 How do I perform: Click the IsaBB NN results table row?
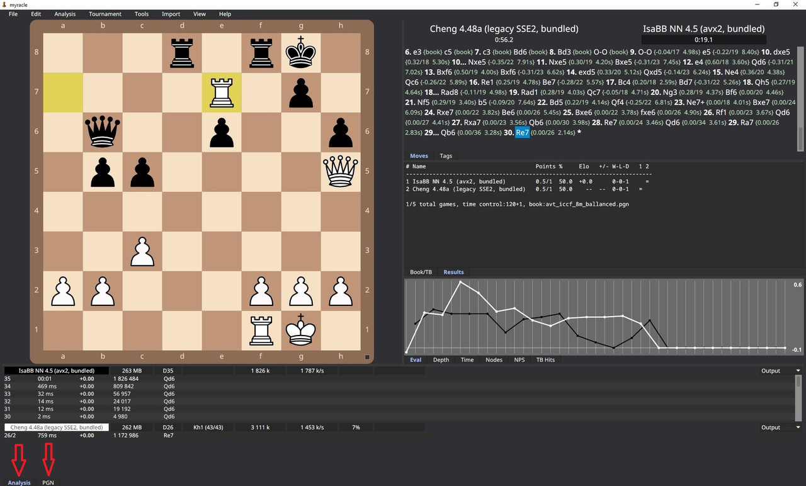(529, 181)
